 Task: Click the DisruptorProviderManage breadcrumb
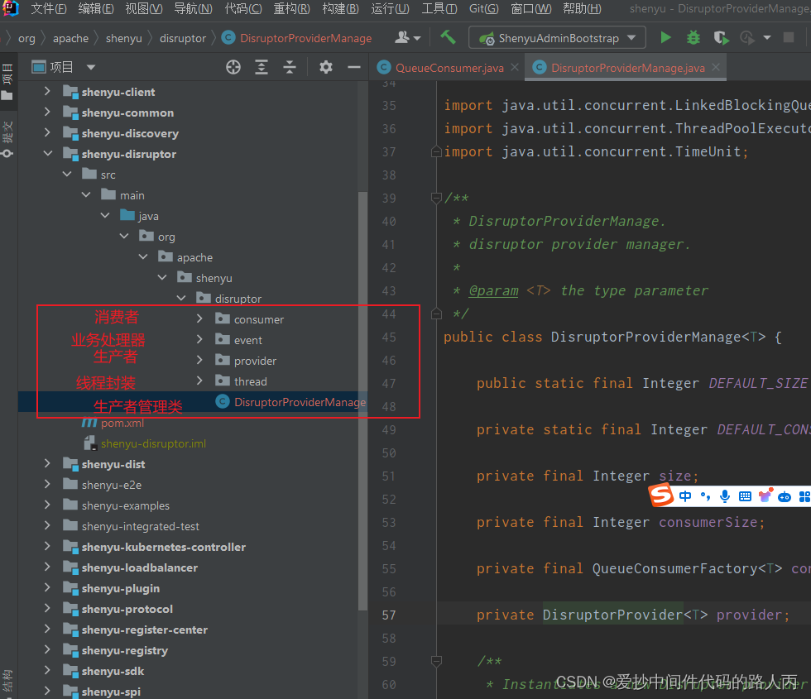tap(297, 38)
